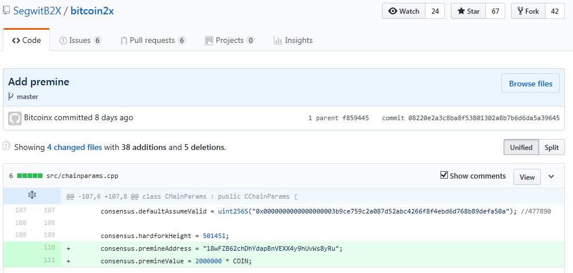Click the Insights graph icon
Image resolution: width=573 pixels, height=273 pixels.
click(278, 41)
